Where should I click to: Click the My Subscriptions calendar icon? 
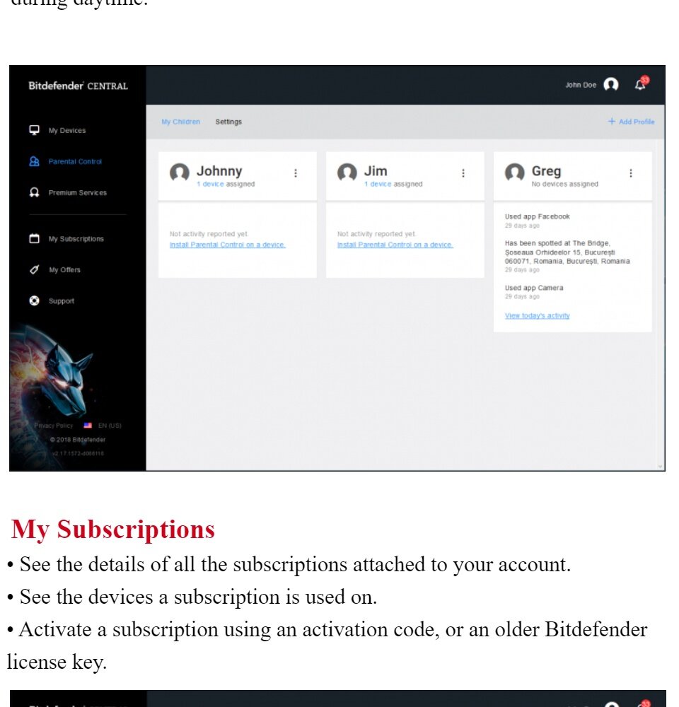(x=34, y=238)
